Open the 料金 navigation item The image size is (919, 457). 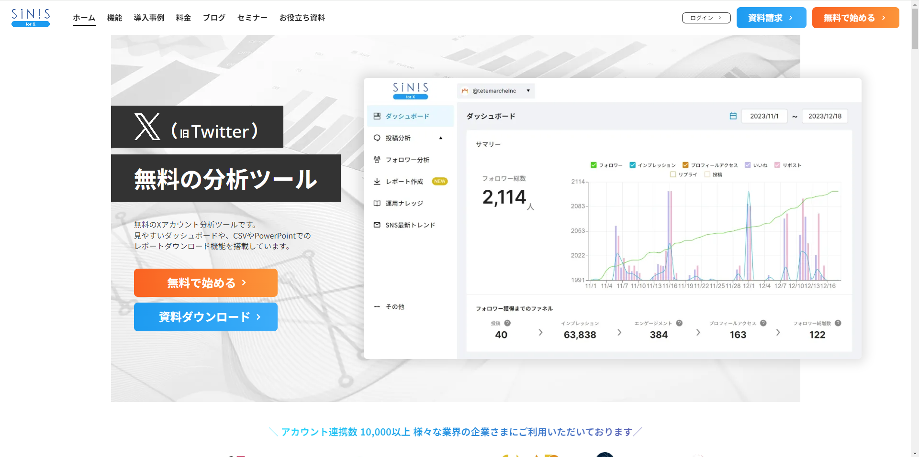pos(183,18)
